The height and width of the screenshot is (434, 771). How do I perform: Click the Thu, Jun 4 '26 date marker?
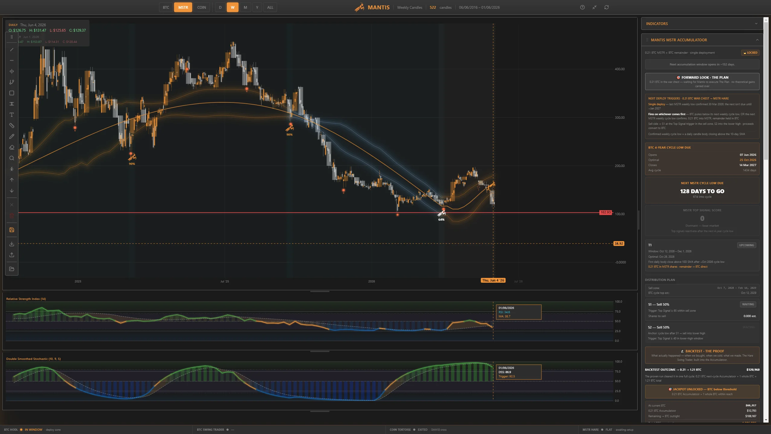coord(493,280)
